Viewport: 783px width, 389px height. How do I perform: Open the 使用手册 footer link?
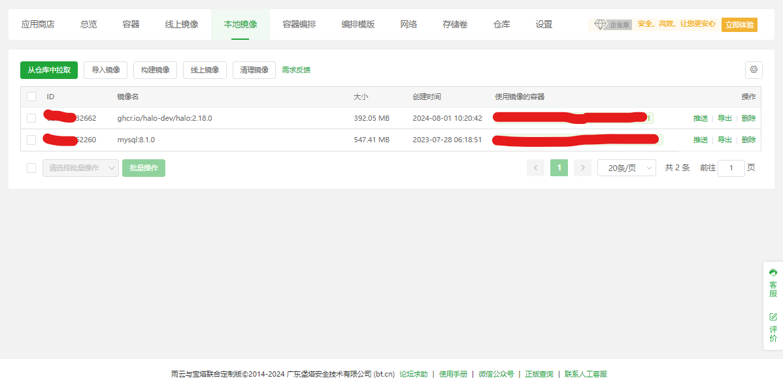[x=452, y=374]
